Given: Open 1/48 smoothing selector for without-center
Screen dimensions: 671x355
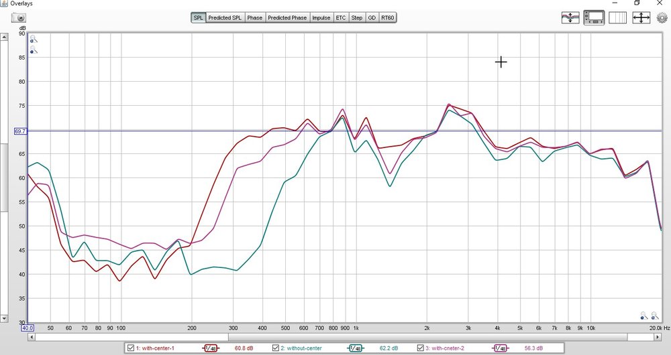Looking at the screenshot, I should coord(356,348).
